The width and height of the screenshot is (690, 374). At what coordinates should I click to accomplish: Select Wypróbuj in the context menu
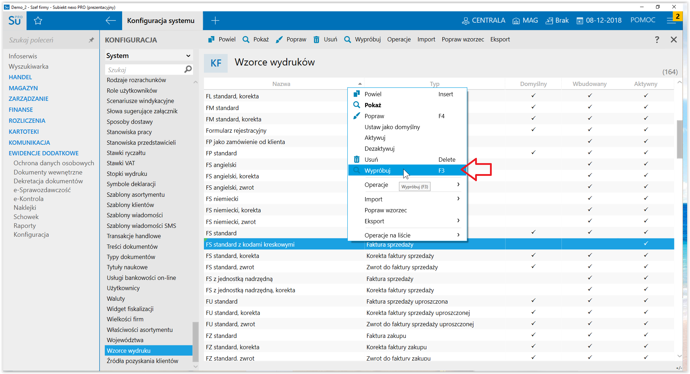(x=407, y=171)
